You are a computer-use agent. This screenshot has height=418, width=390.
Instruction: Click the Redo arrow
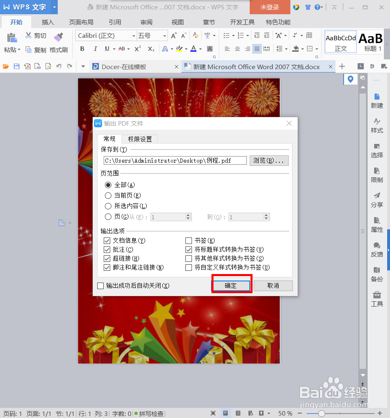[70, 66]
